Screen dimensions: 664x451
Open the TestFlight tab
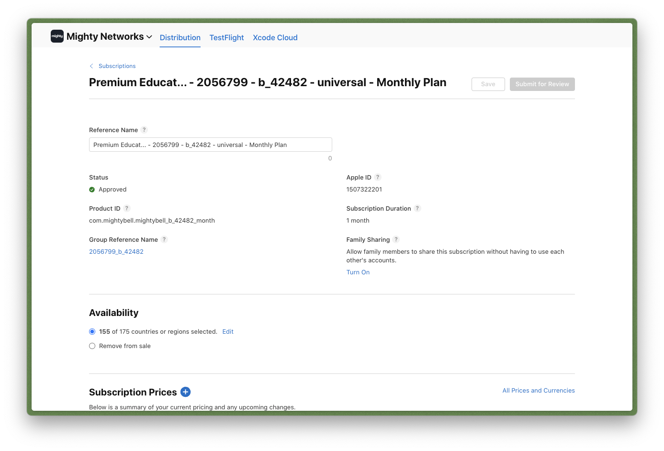(x=226, y=37)
